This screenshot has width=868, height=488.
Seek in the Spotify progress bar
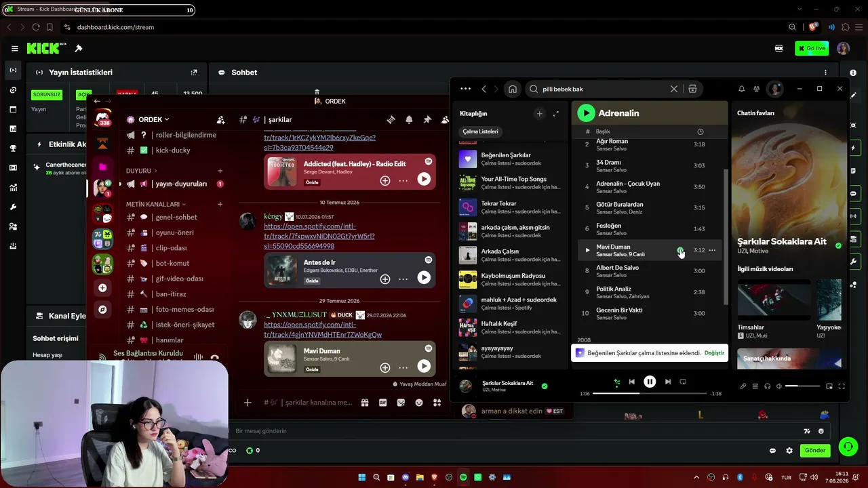650,393
